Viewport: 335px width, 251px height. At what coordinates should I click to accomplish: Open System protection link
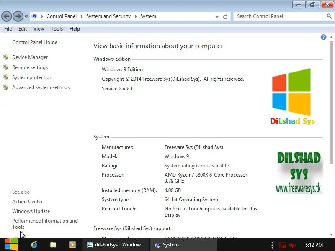click(32, 77)
